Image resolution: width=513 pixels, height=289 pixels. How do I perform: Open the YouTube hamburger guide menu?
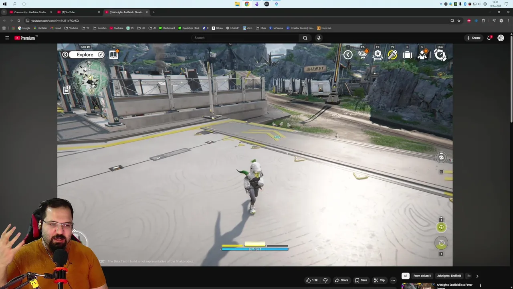pos(7,38)
